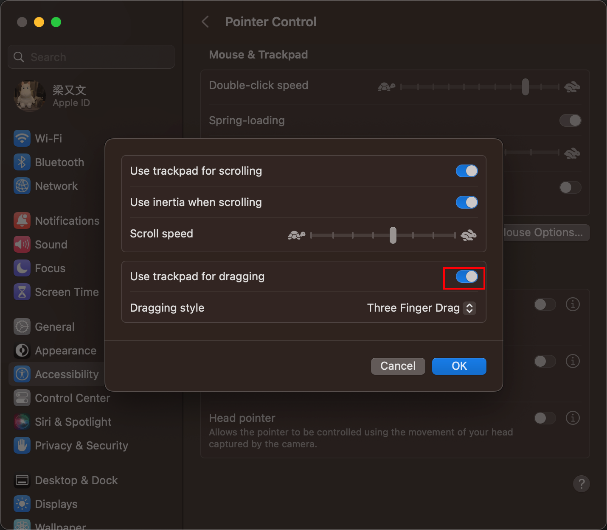The height and width of the screenshot is (530, 607).
Task: Click the Search field in sidebar
Action: [x=91, y=57]
